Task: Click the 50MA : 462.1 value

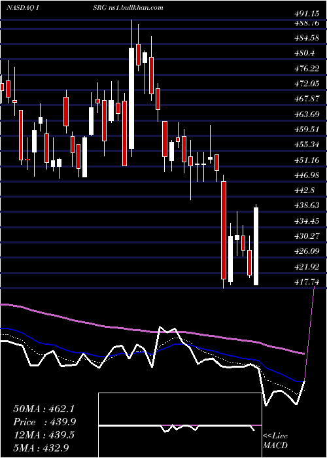Action: pos(44,409)
